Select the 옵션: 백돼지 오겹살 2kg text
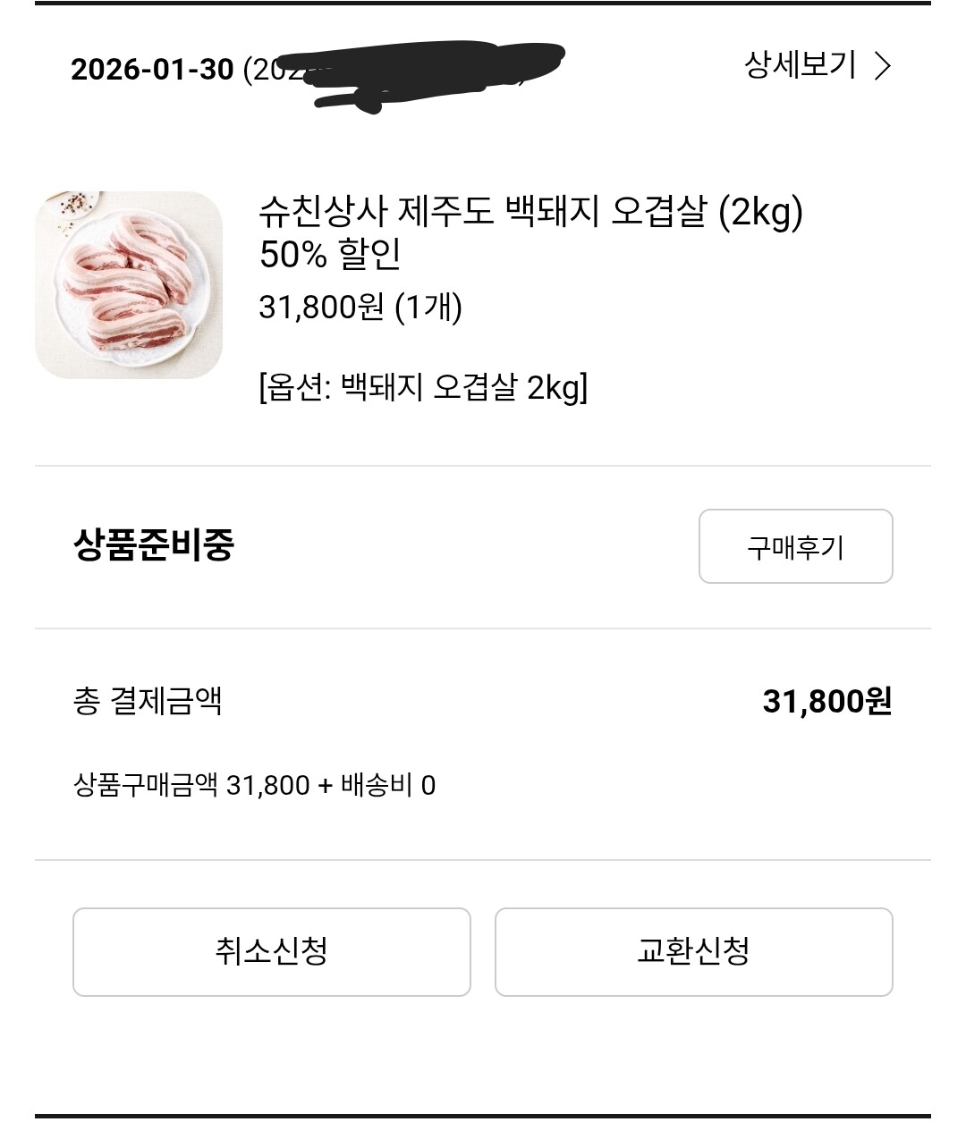Screen dimensions: 966x1122 [423, 388]
